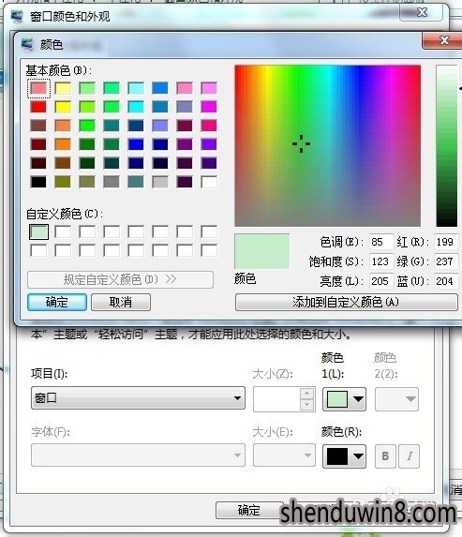Select the medium gray basic color swatch

112,182
